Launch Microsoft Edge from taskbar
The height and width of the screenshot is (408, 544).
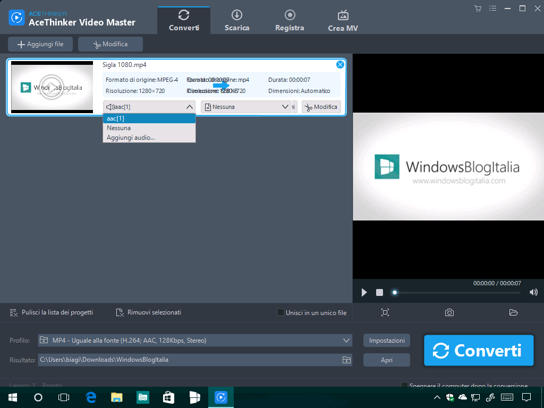click(x=91, y=397)
